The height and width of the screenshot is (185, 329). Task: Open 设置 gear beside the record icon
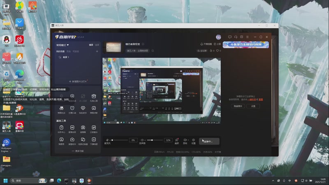pos(193,141)
